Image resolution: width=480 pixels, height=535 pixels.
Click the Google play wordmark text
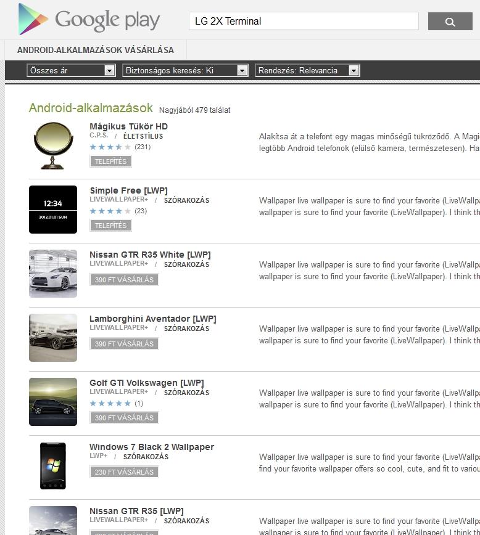107,20
